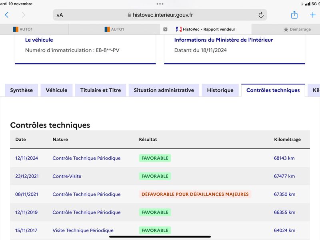Open the AA reader options

(60, 15)
